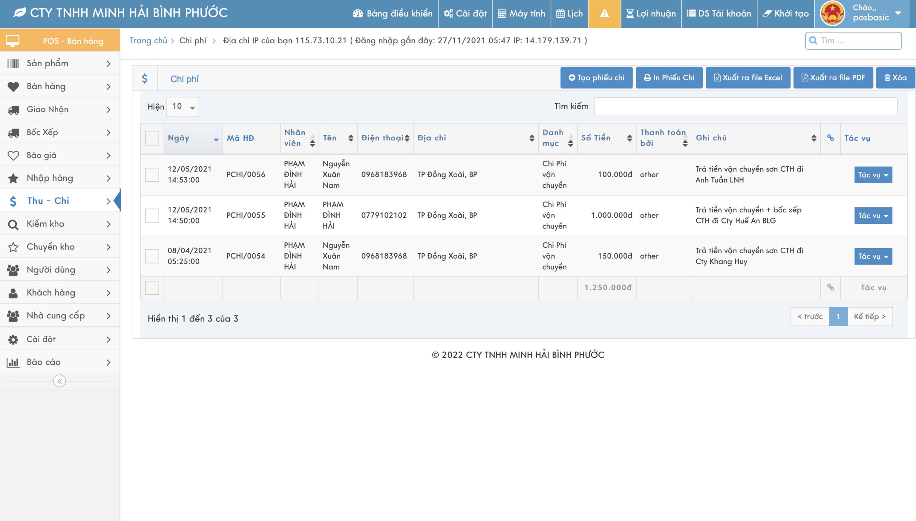
Task: Check the row for PCHI/0054
Action: 152,256
